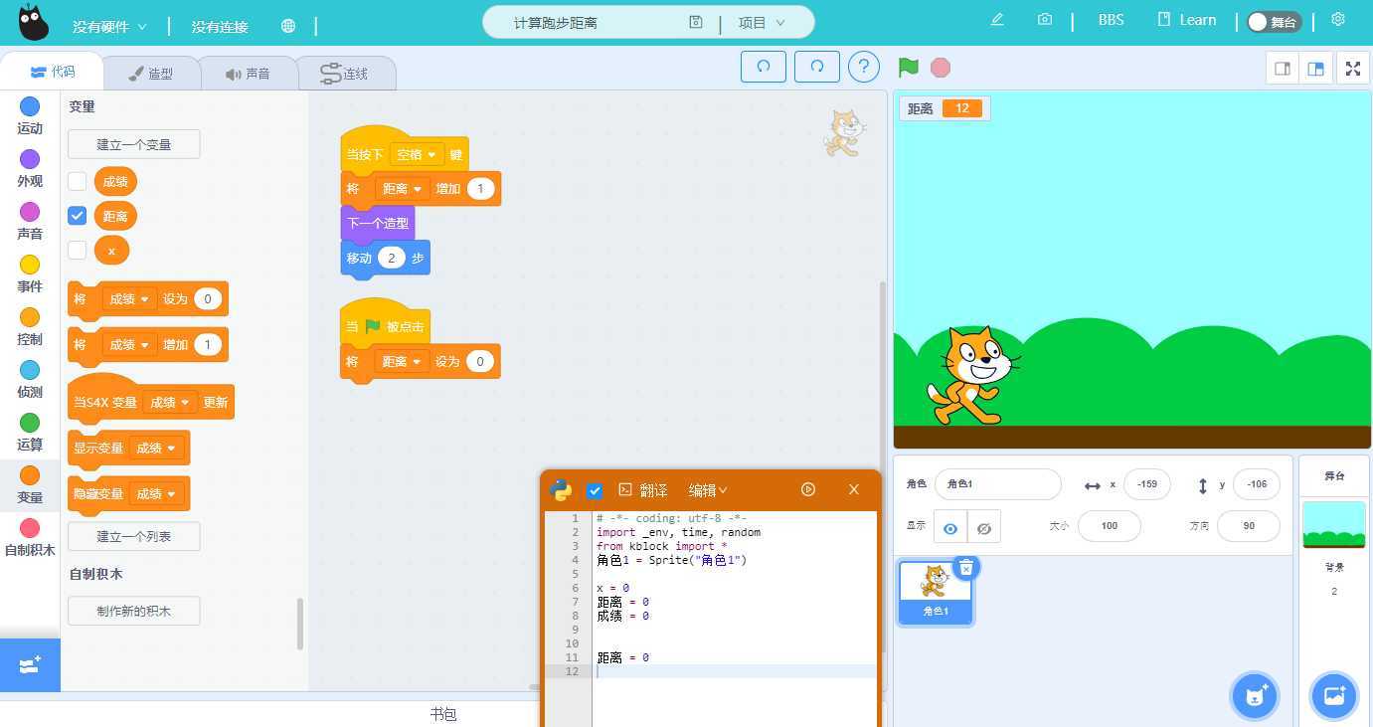Select the 运动 motion category
This screenshot has height=727, width=1373.
click(x=30, y=115)
